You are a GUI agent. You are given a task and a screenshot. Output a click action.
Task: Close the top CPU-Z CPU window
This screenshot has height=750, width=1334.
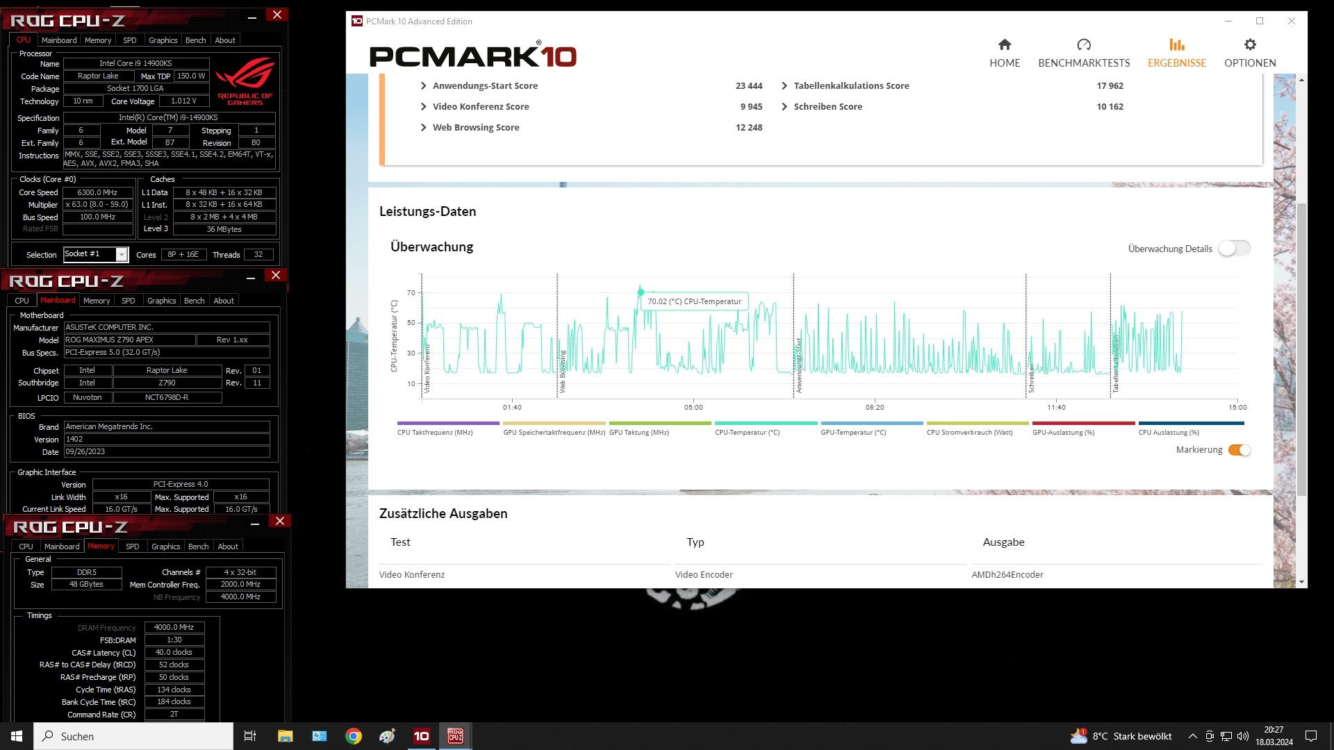tap(277, 15)
